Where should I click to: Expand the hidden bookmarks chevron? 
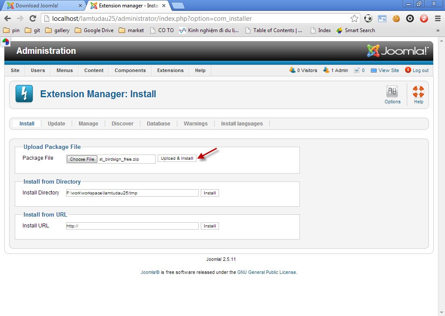coord(439,30)
